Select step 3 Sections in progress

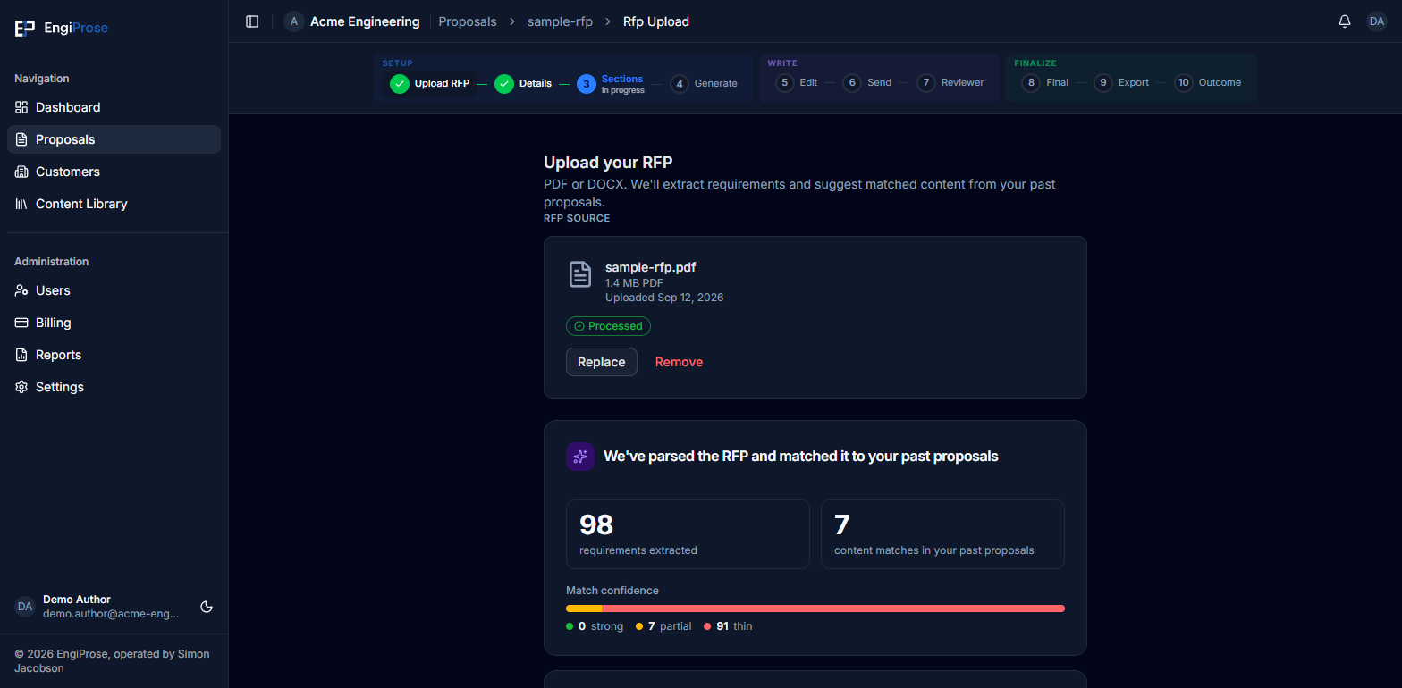(612, 84)
